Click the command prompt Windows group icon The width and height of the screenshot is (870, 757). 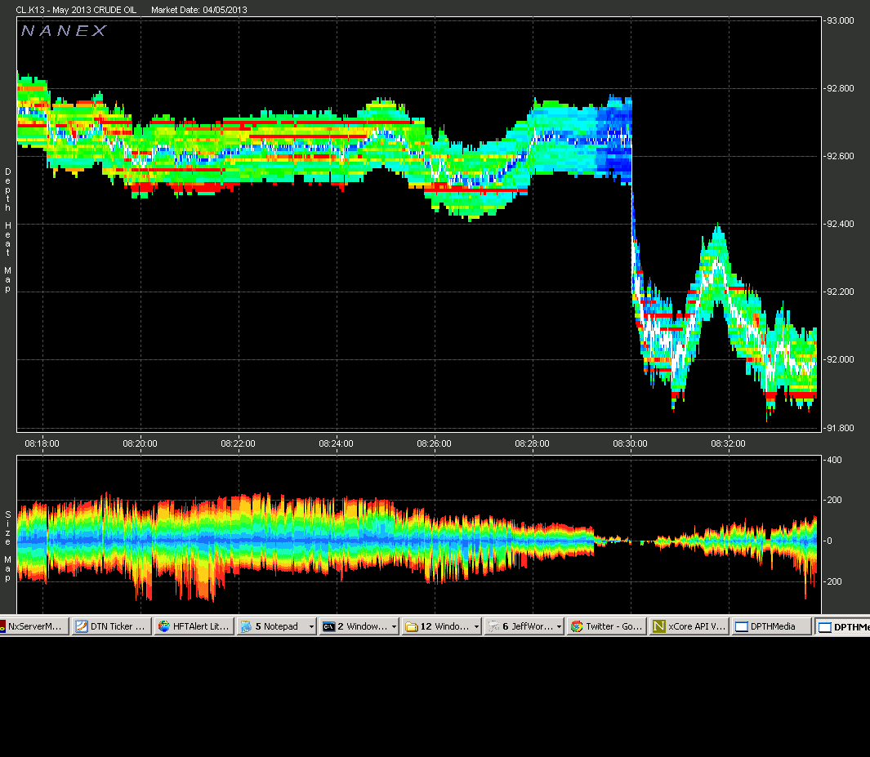coord(328,626)
